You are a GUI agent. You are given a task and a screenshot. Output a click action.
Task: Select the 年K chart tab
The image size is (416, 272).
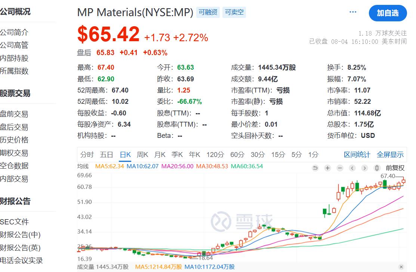[x=194, y=154]
